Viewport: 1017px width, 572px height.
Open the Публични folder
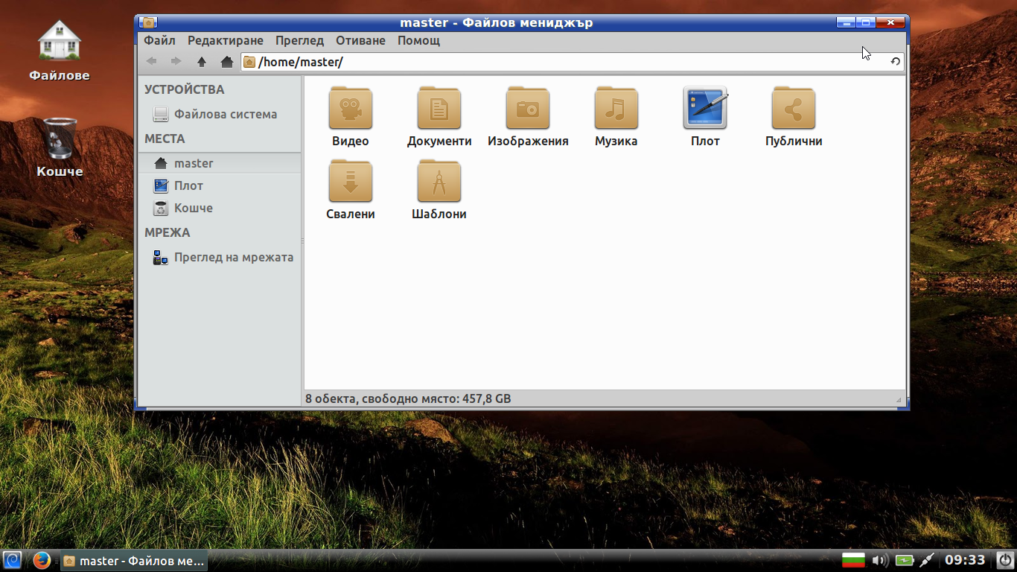794,117
